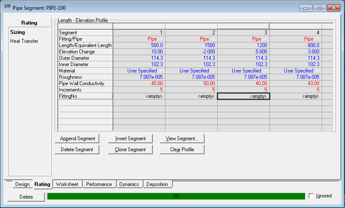Click the Delete Segment button
345x208 pixels.
coord(77,150)
